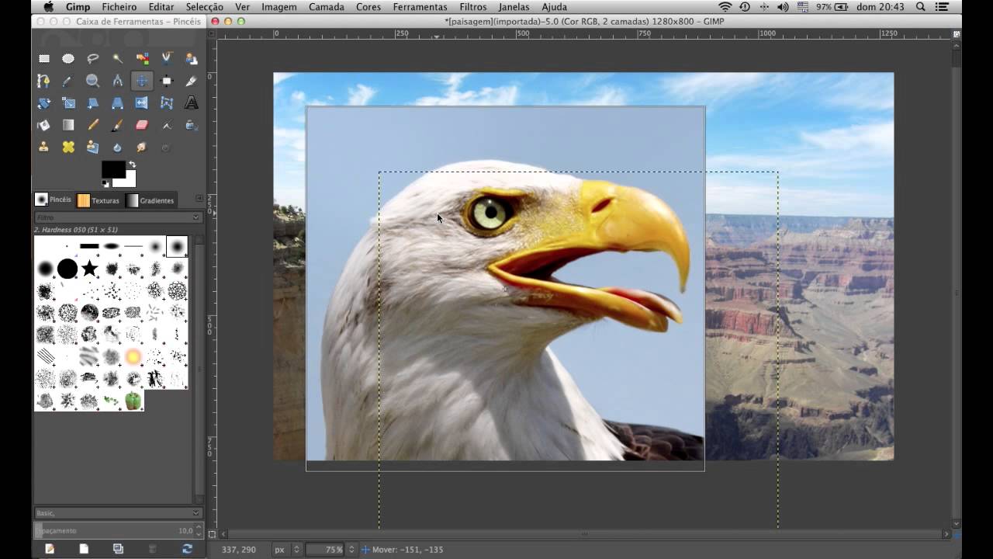Select the Scissors Select tool
The width and height of the screenshot is (993, 559).
[x=167, y=58]
